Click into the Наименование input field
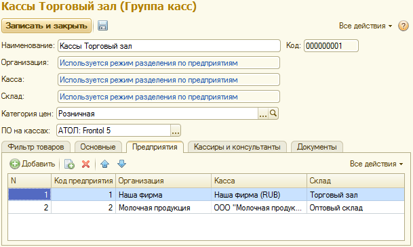Image resolution: width=413 pixels, height=247 pixels. 169,46
